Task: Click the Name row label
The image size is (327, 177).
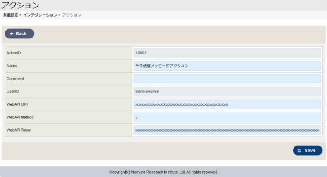Action: click(x=12, y=66)
